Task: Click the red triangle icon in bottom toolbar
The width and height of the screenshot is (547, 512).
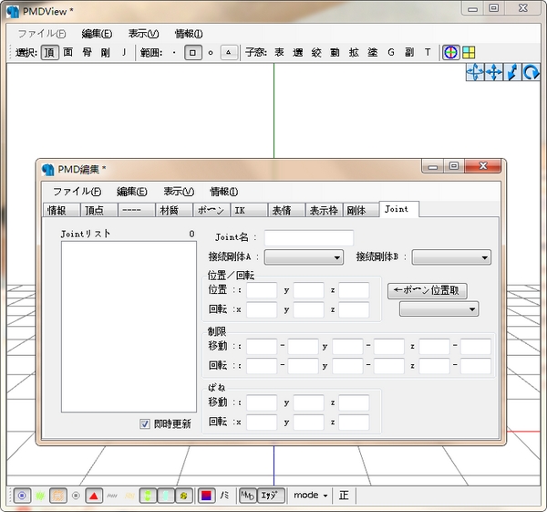Action: point(94,496)
